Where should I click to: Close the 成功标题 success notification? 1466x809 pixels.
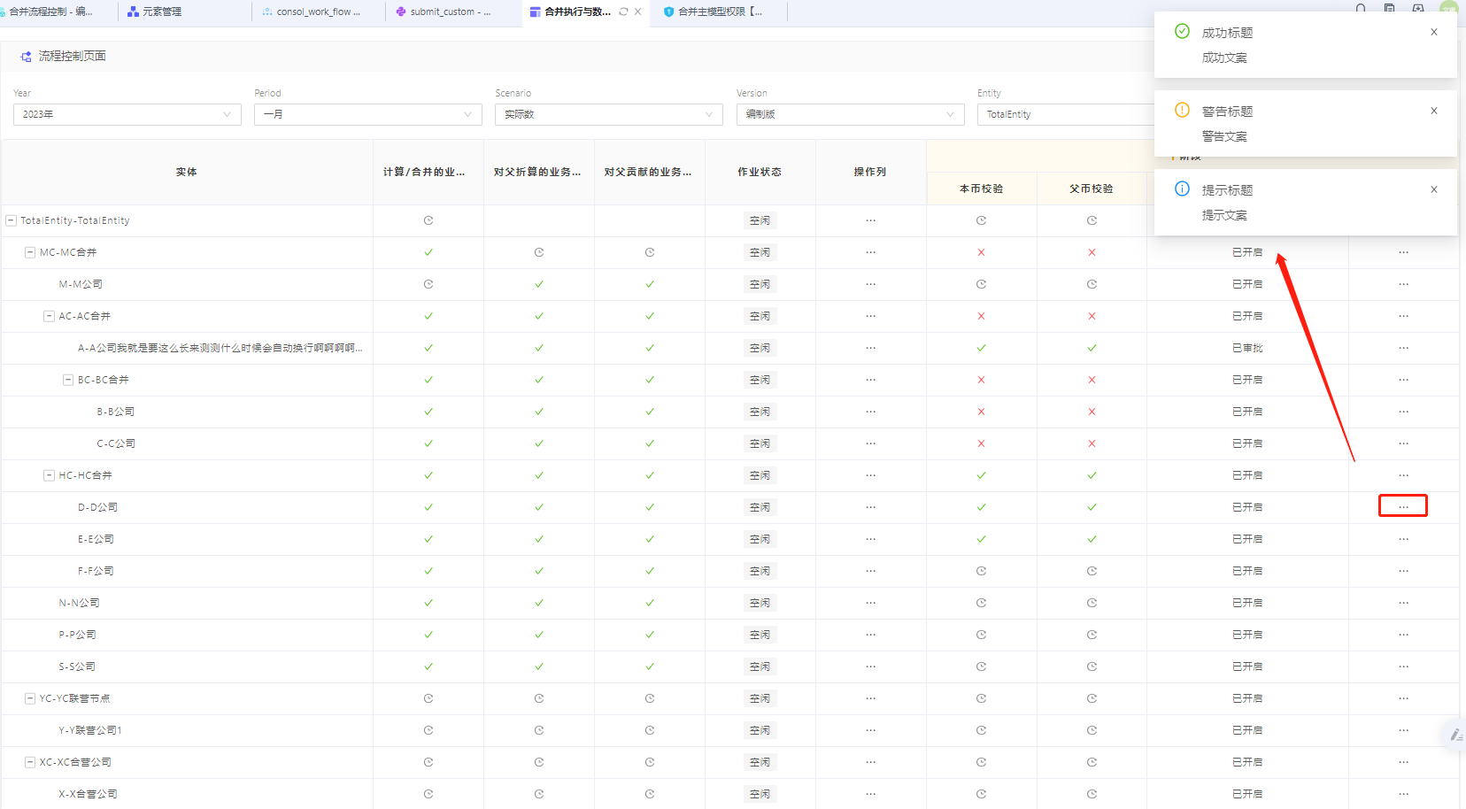[1433, 32]
